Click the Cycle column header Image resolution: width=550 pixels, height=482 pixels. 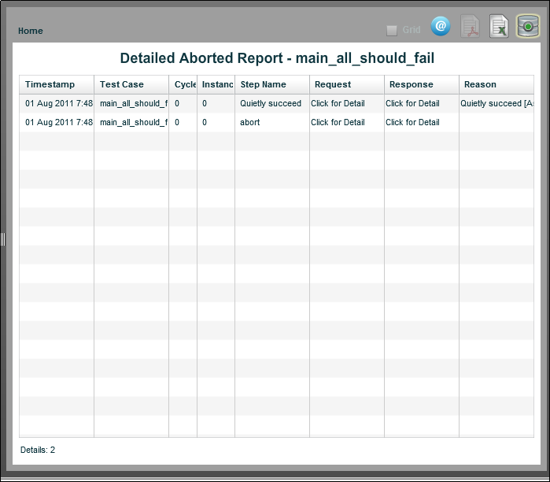(185, 84)
